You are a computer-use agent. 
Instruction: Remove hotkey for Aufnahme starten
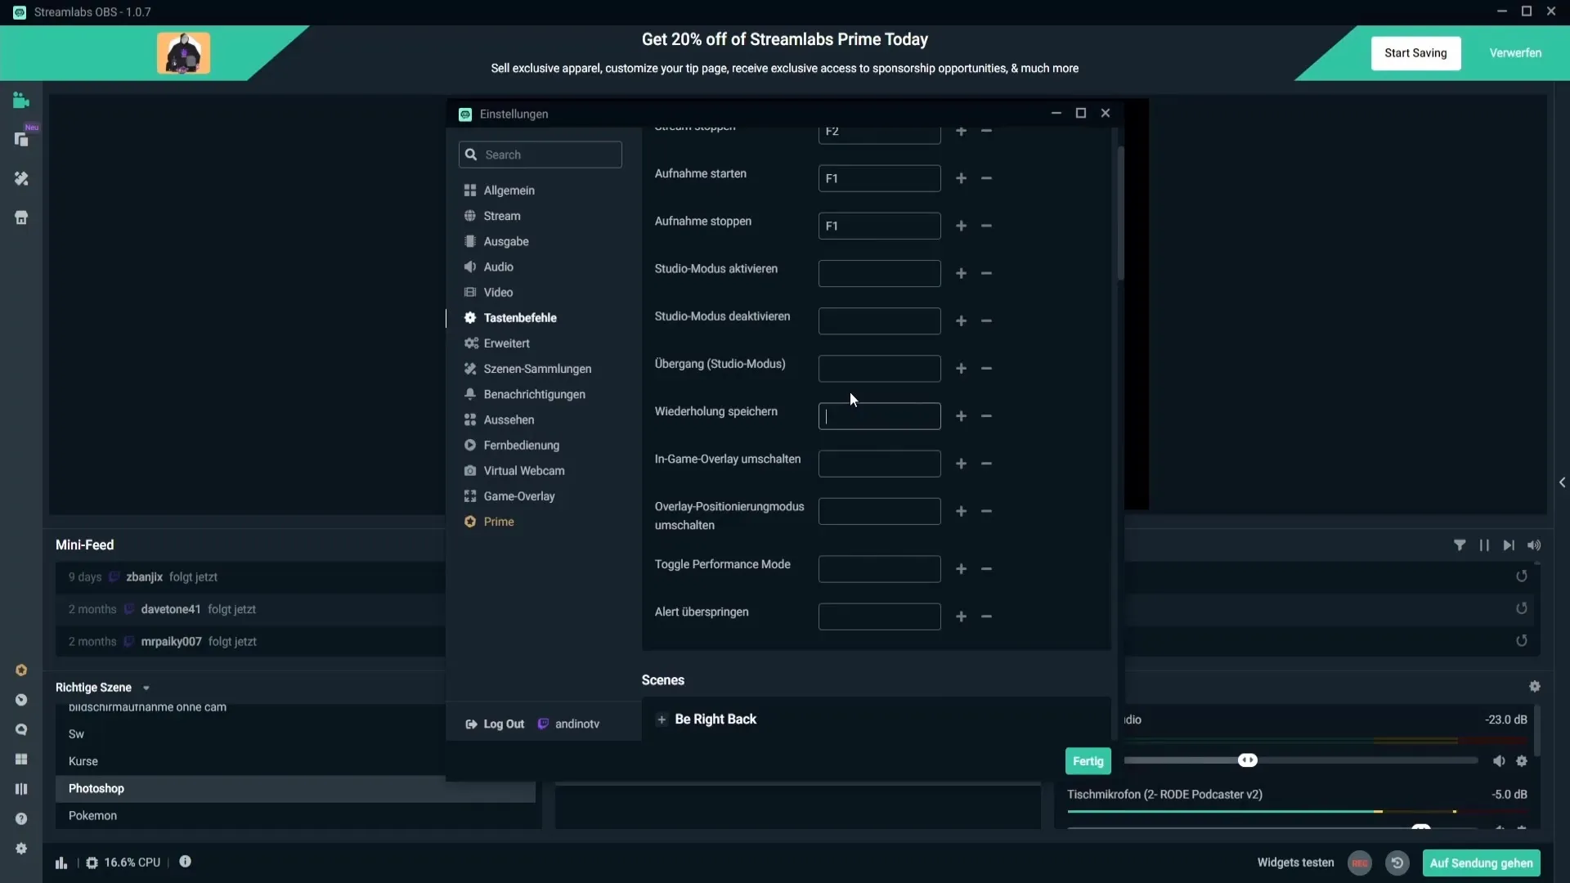[x=986, y=178]
